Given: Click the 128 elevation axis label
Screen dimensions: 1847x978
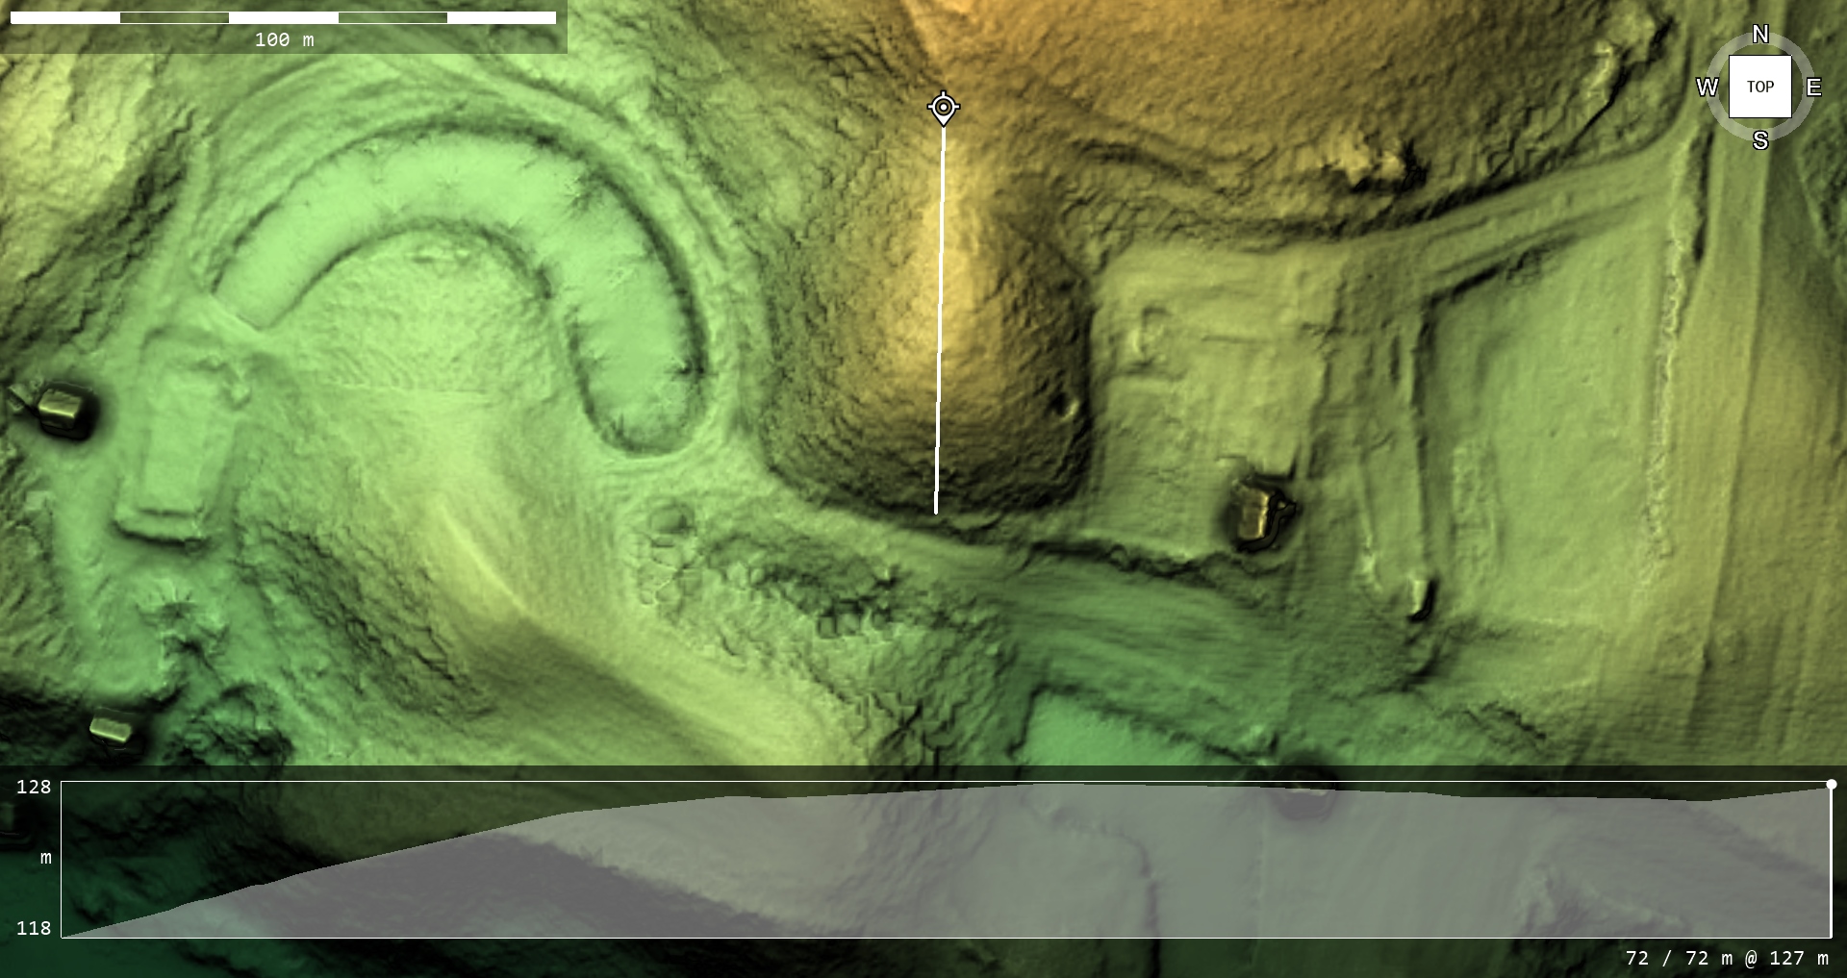Looking at the screenshot, I should [x=34, y=787].
